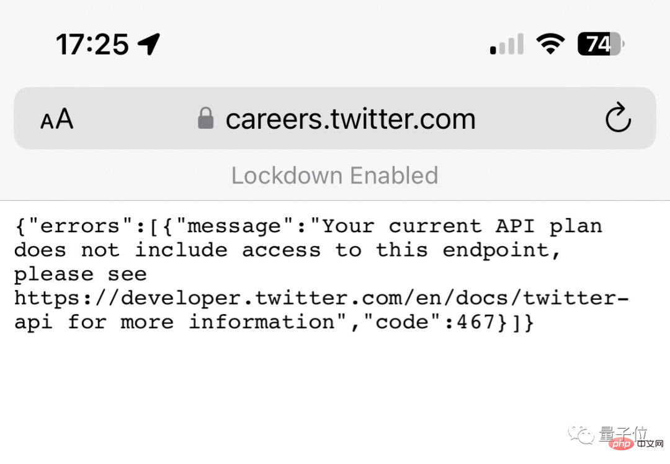Tap the WeChat logo watermark
This screenshot has width=670, height=464.
(581, 434)
